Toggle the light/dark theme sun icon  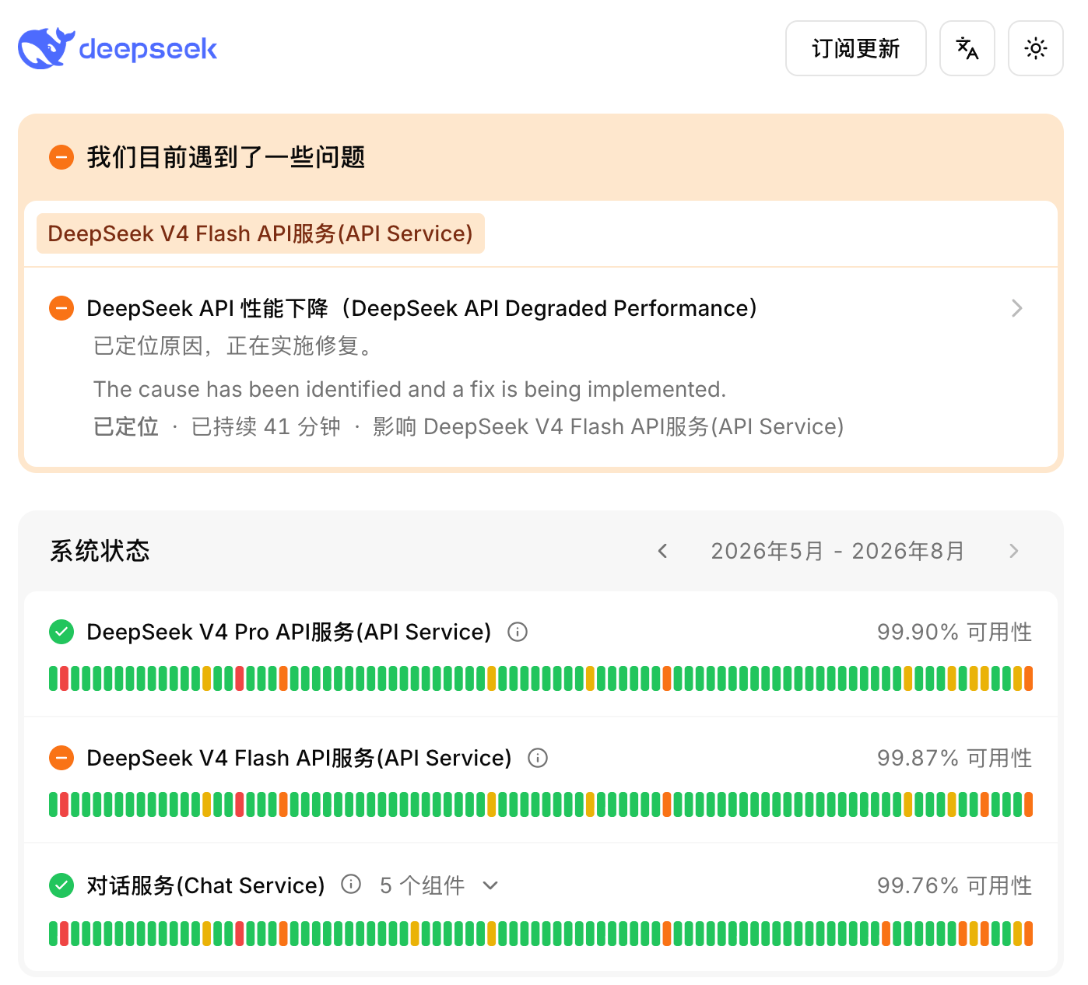tap(1035, 48)
